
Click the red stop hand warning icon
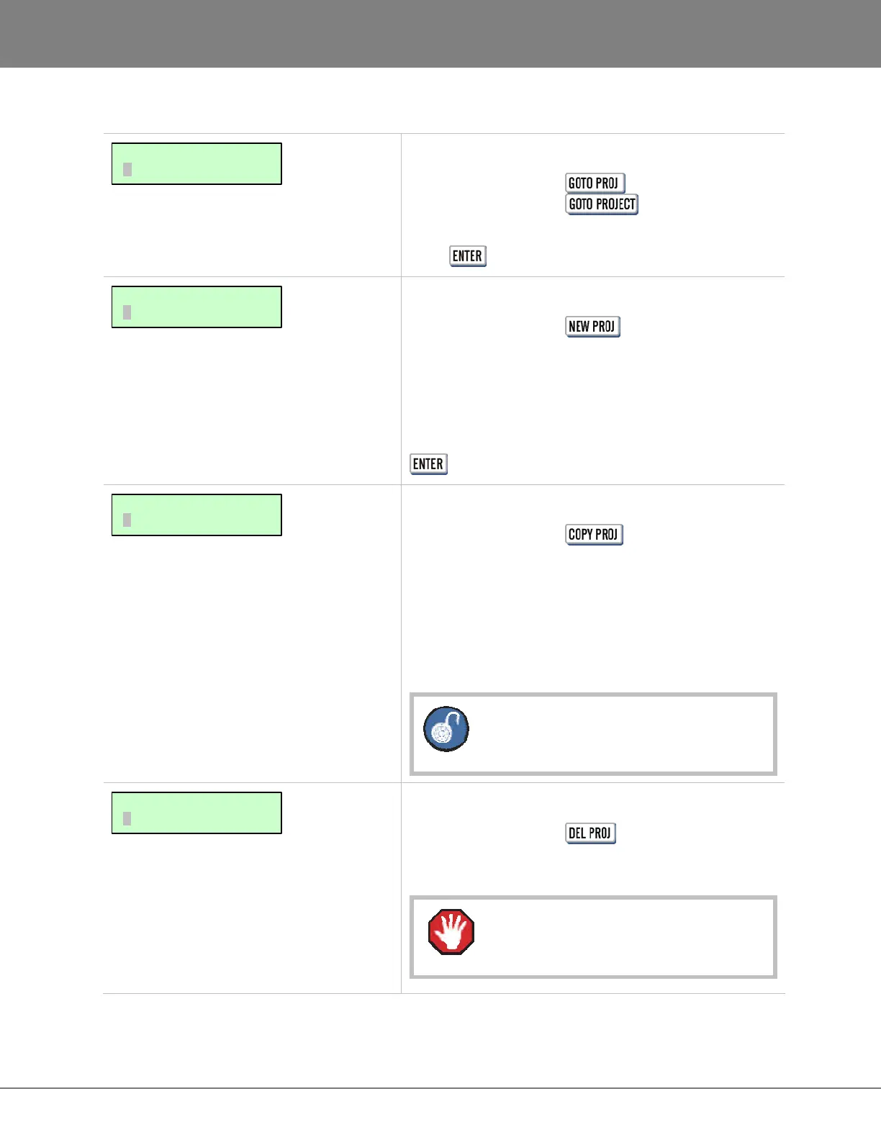(451, 932)
